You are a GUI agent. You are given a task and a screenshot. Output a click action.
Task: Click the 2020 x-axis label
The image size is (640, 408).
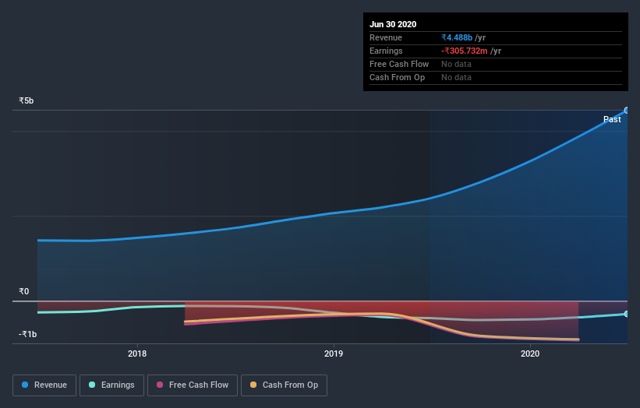[x=530, y=353]
